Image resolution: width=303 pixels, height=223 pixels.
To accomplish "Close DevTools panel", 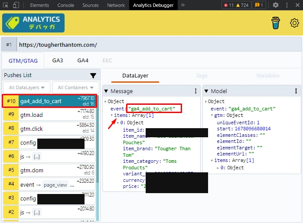I will click(x=297, y=5).
